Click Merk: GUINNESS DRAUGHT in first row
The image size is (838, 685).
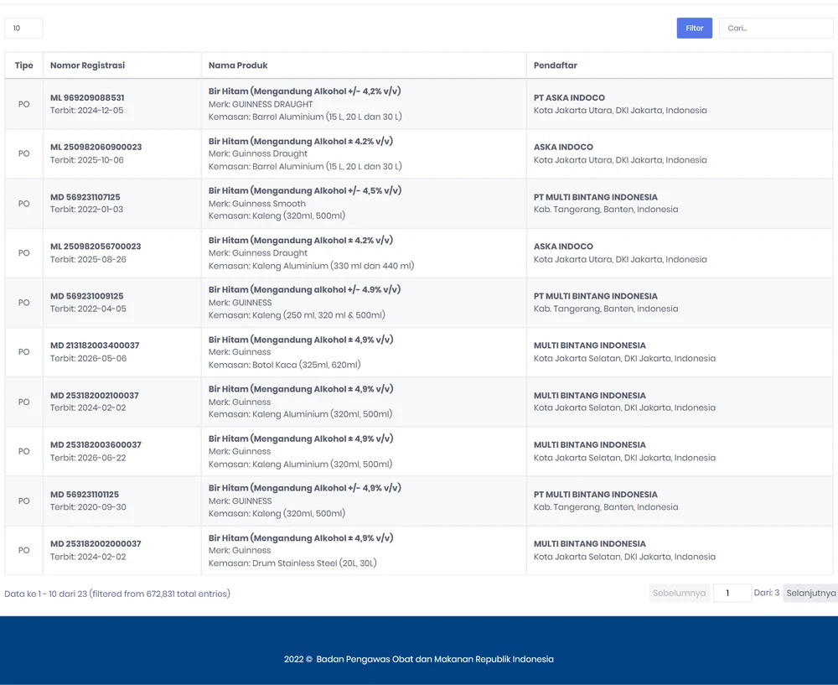(x=261, y=104)
